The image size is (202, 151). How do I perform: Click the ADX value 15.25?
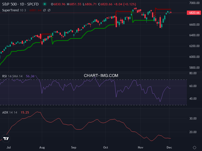click(25, 113)
